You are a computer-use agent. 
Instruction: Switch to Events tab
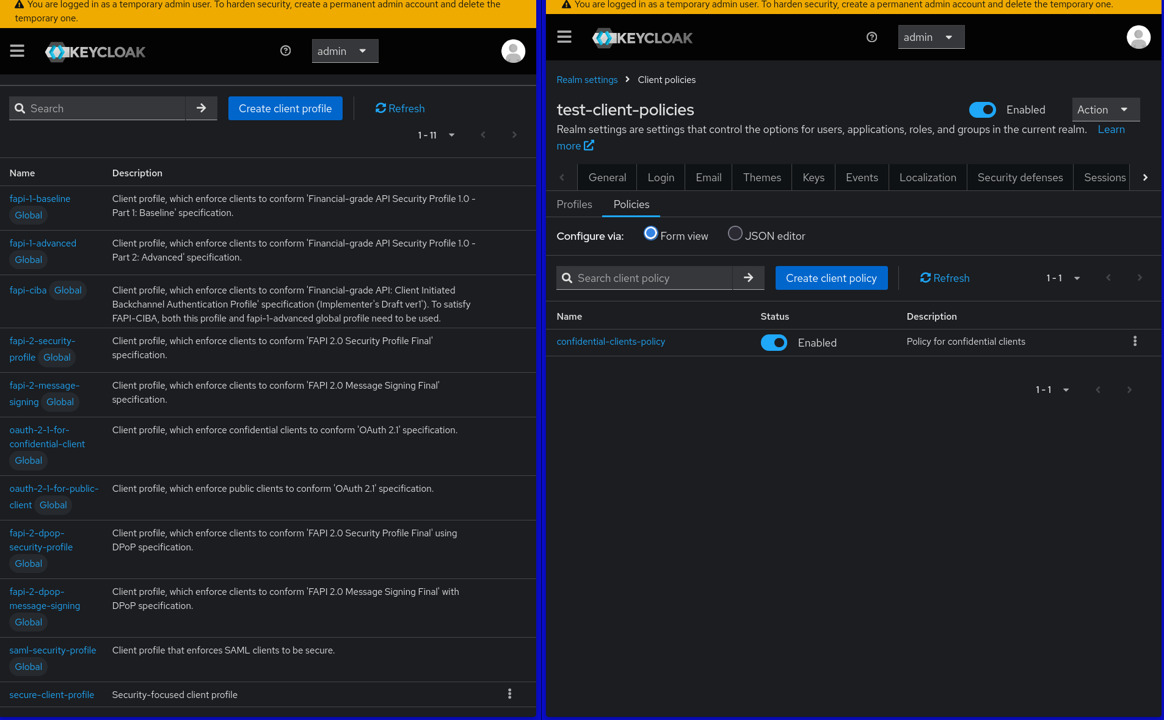862,178
